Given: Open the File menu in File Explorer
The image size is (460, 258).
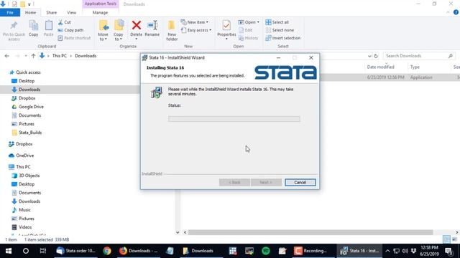Looking at the screenshot, I should (x=10, y=13).
